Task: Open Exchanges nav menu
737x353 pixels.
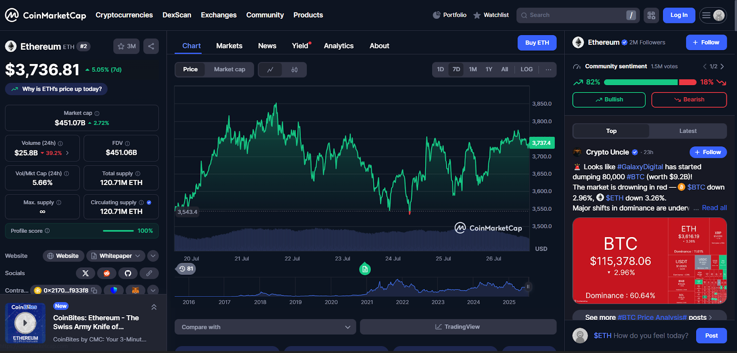Action: click(x=219, y=15)
